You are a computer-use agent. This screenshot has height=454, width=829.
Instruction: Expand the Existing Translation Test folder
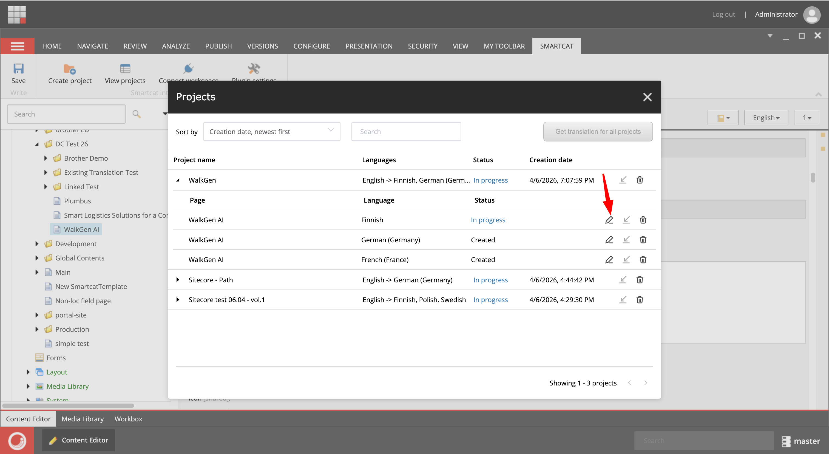click(46, 172)
